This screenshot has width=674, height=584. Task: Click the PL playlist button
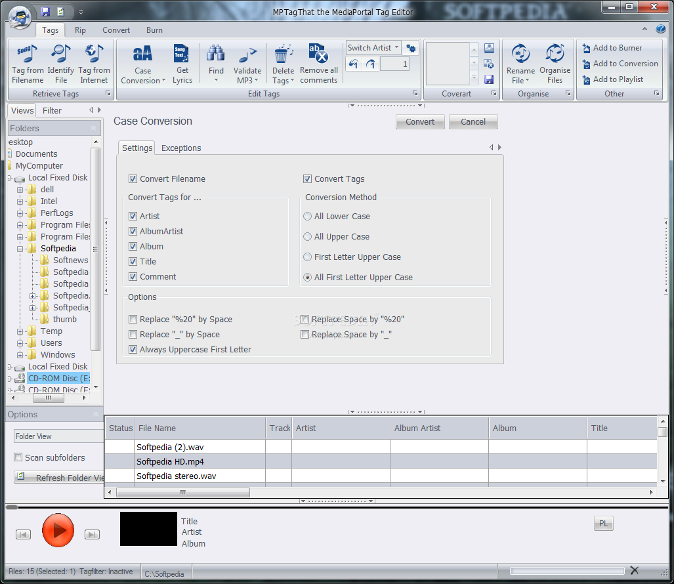click(604, 524)
